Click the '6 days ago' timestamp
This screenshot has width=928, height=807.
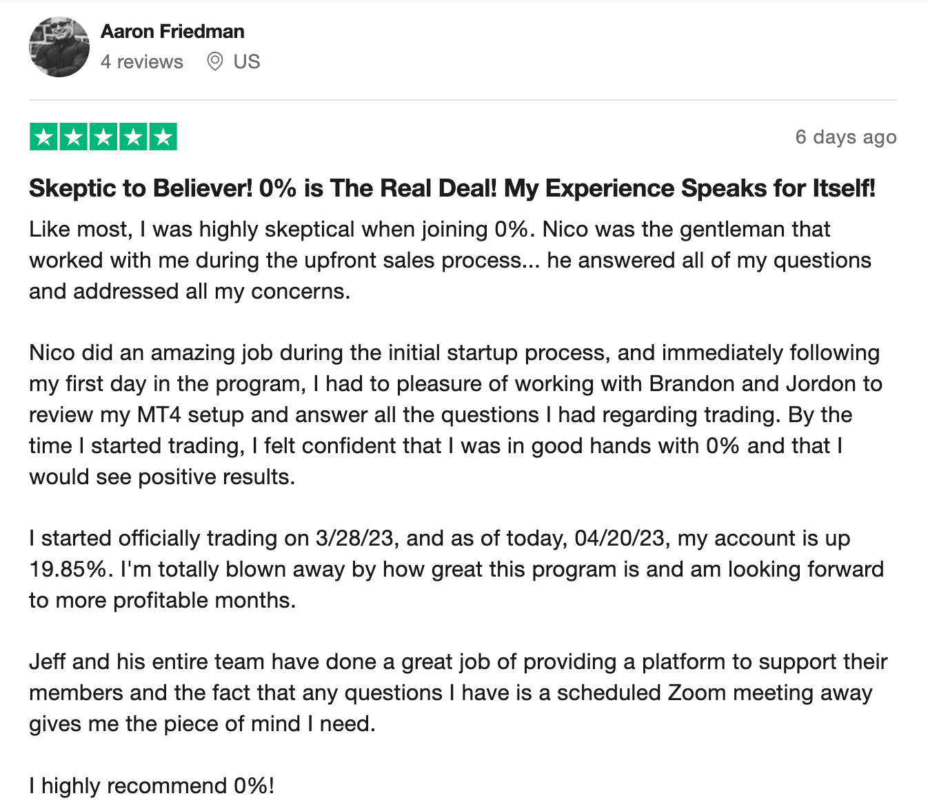(x=846, y=137)
